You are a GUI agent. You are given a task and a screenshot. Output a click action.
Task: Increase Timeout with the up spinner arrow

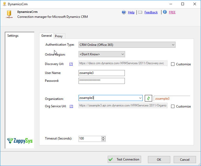click(x=103, y=138)
